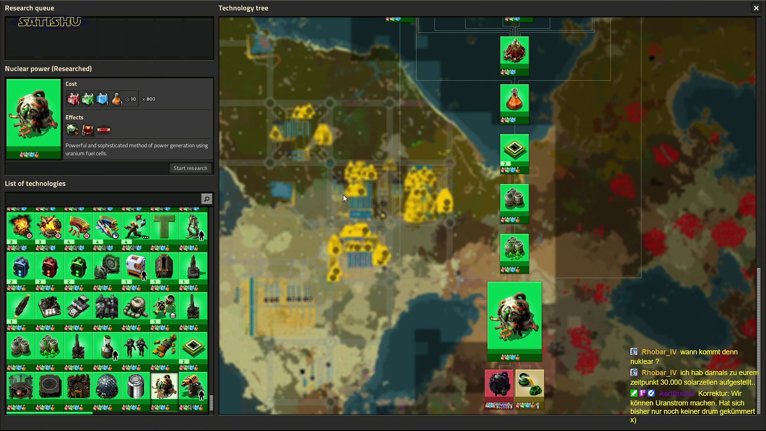This screenshot has width=766, height=431.
Task: Select the power armor MK2 technology
Action: (136, 346)
